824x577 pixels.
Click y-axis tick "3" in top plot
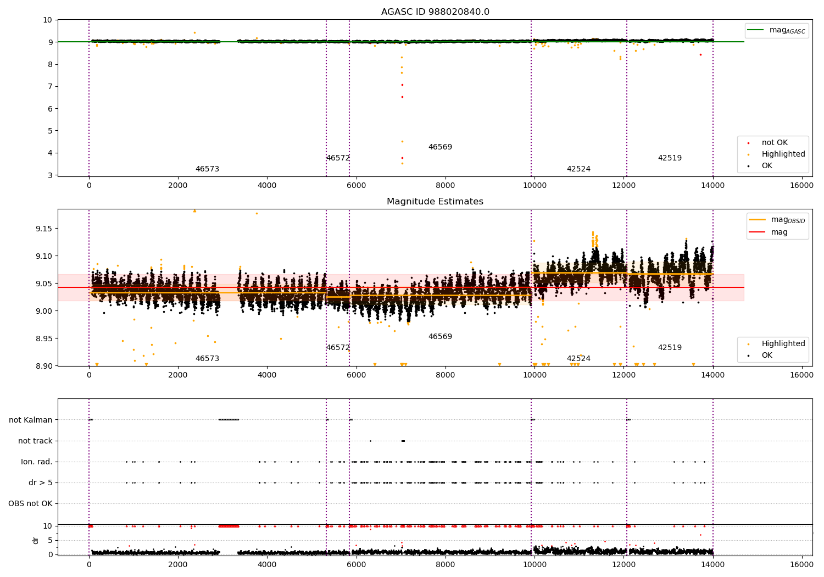pyautogui.click(x=50, y=175)
